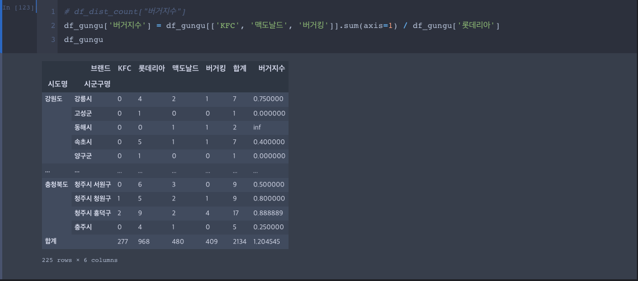Click the 양구군 row label
The width and height of the screenshot is (638, 281).
(83, 156)
